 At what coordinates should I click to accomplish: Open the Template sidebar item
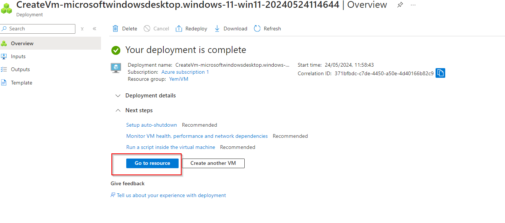[x=22, y=83]
